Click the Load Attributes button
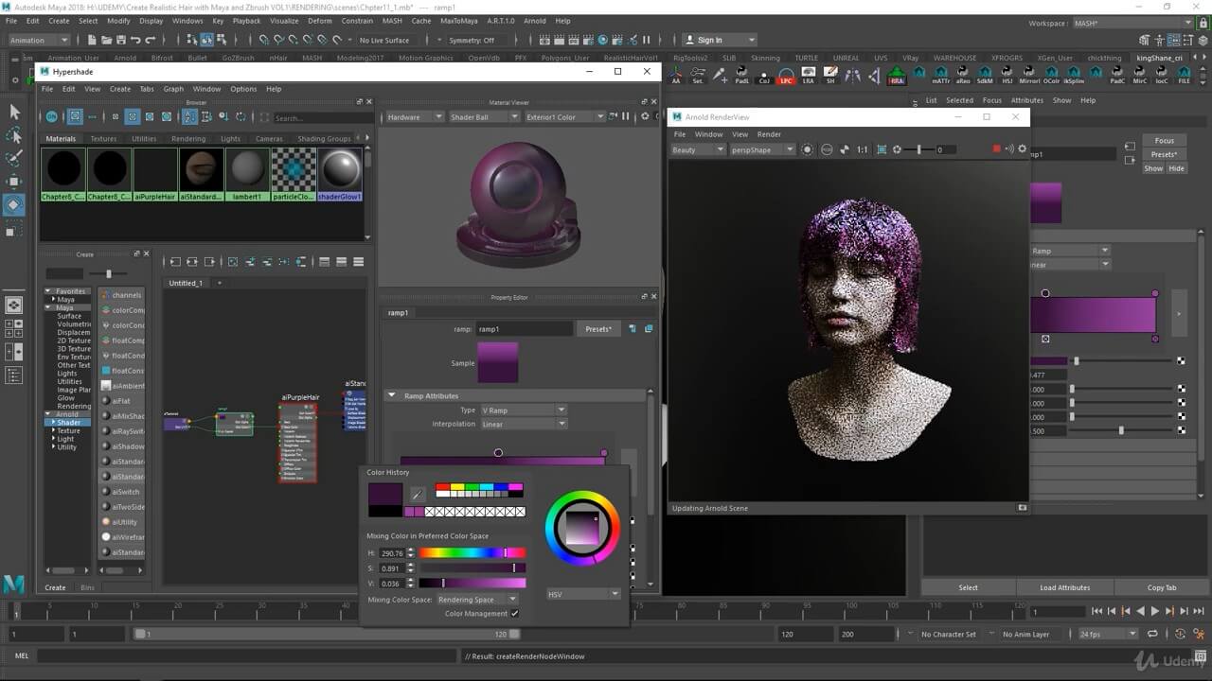The image size is (1212, 681). 1064,587
